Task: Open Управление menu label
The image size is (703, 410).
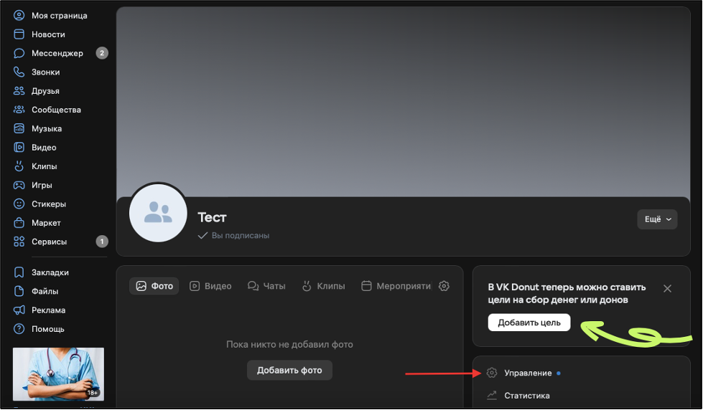Action: point(528,373)
